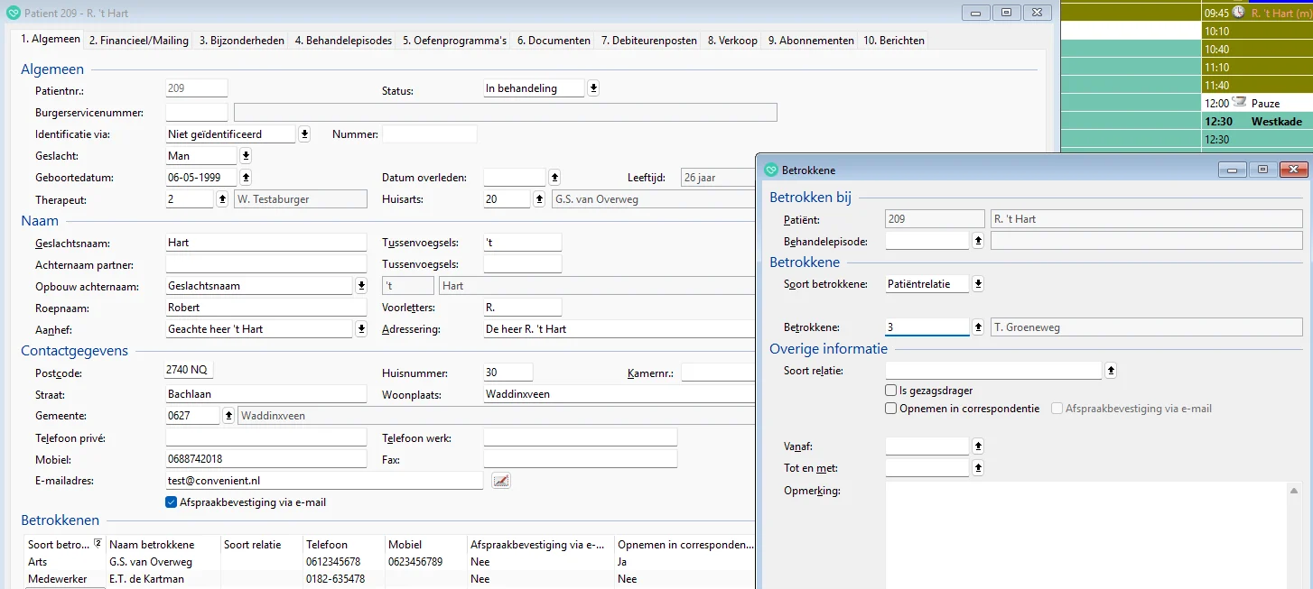
Task: Enable the Is gezagsdrager checkbox
Action: coord(891,391)
